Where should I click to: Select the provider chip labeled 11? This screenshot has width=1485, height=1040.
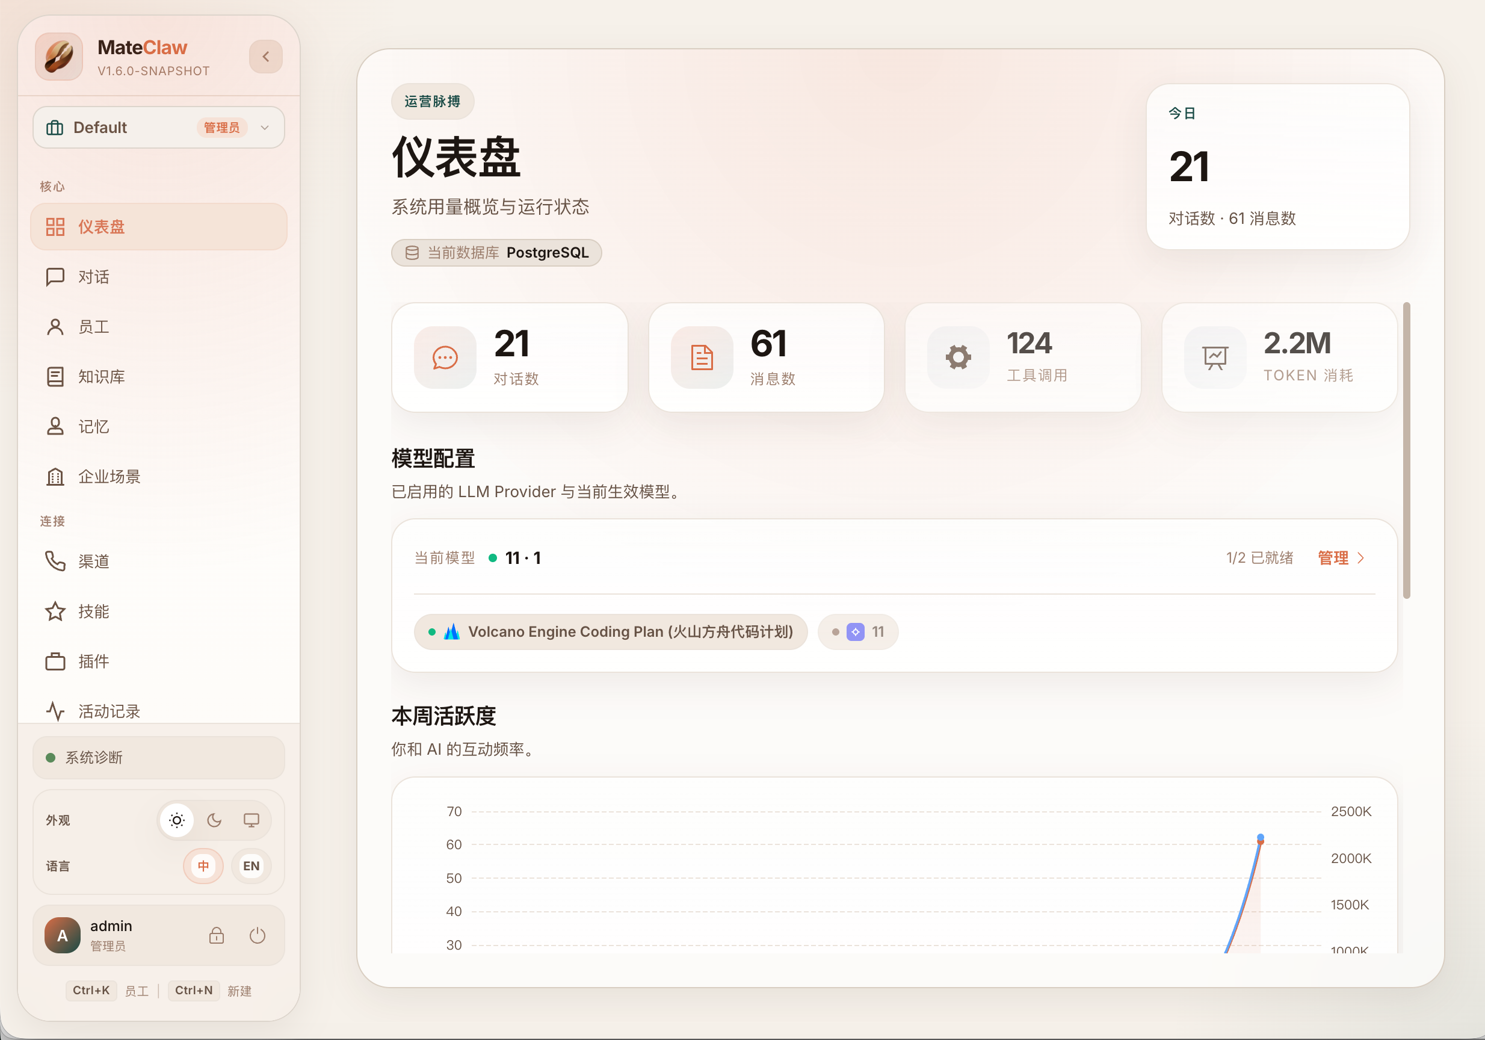coord(857,632)
